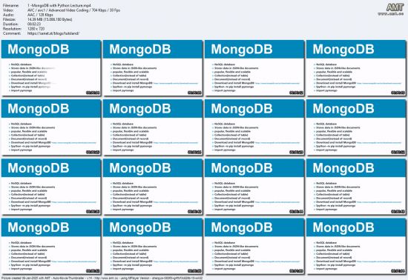Open the MongoDB thumbnail with partially faded bullets

click(51, 68)
